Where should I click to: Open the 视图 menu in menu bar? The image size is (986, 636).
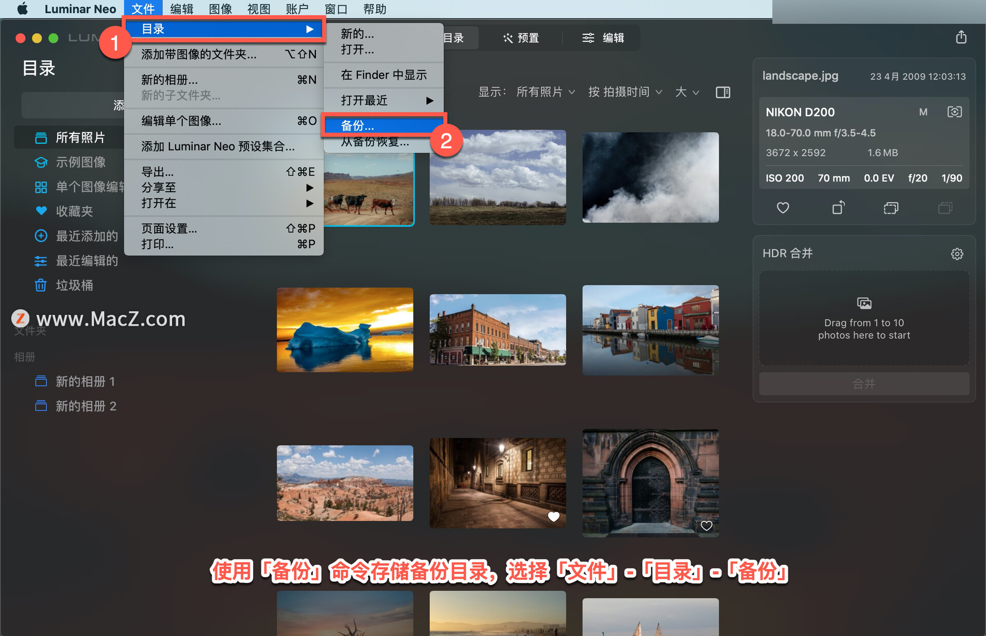click(x=259, y=9)
